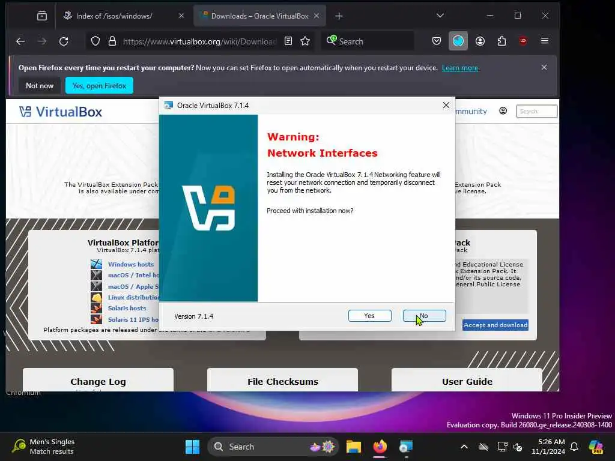This screenshot has width=615, height=461.
Task: Click the VirtualBox website search field
Action: (536, 111)
